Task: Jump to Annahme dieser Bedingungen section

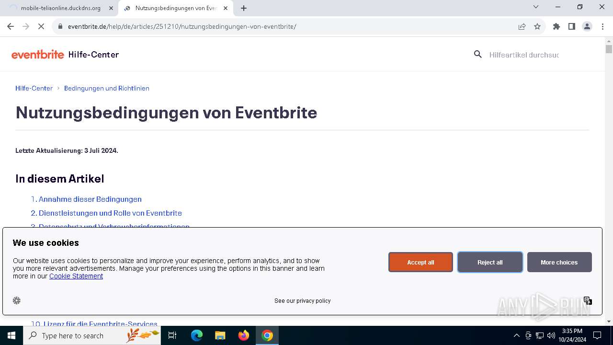Action: (90, 199)
